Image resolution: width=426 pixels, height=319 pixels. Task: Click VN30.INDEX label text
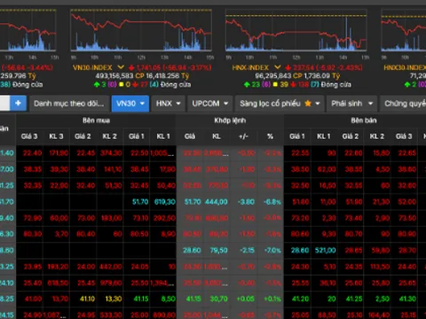(x=92, y=67)
